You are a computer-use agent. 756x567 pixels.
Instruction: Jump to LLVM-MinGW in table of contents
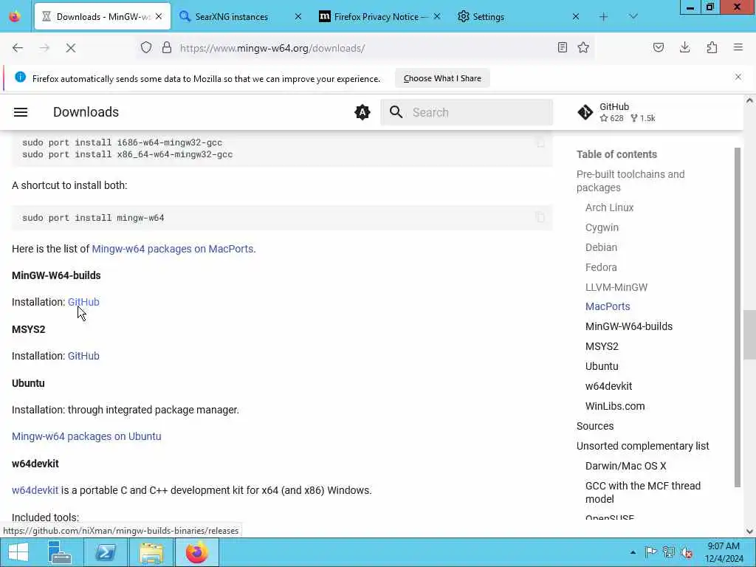click(x=616, y=287)
